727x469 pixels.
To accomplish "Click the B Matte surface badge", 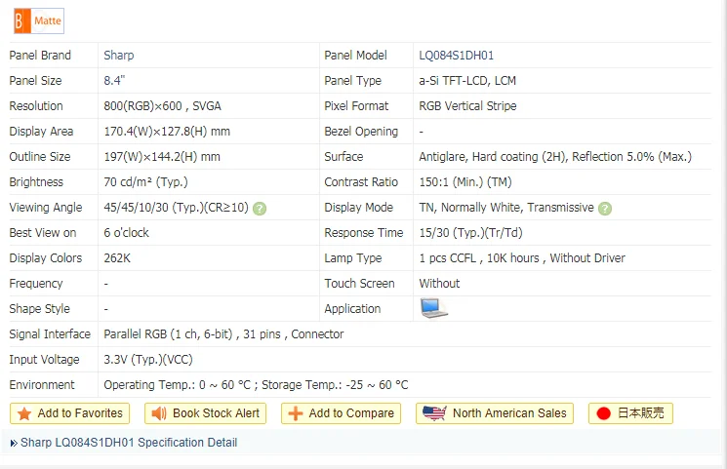I will (x=39, y=20).
